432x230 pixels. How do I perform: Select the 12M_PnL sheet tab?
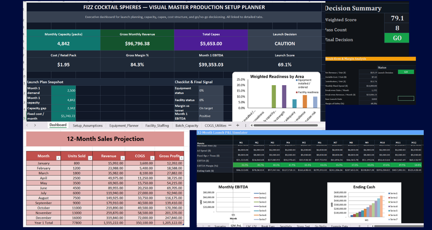pyautogui.click(x=235, y=226)
